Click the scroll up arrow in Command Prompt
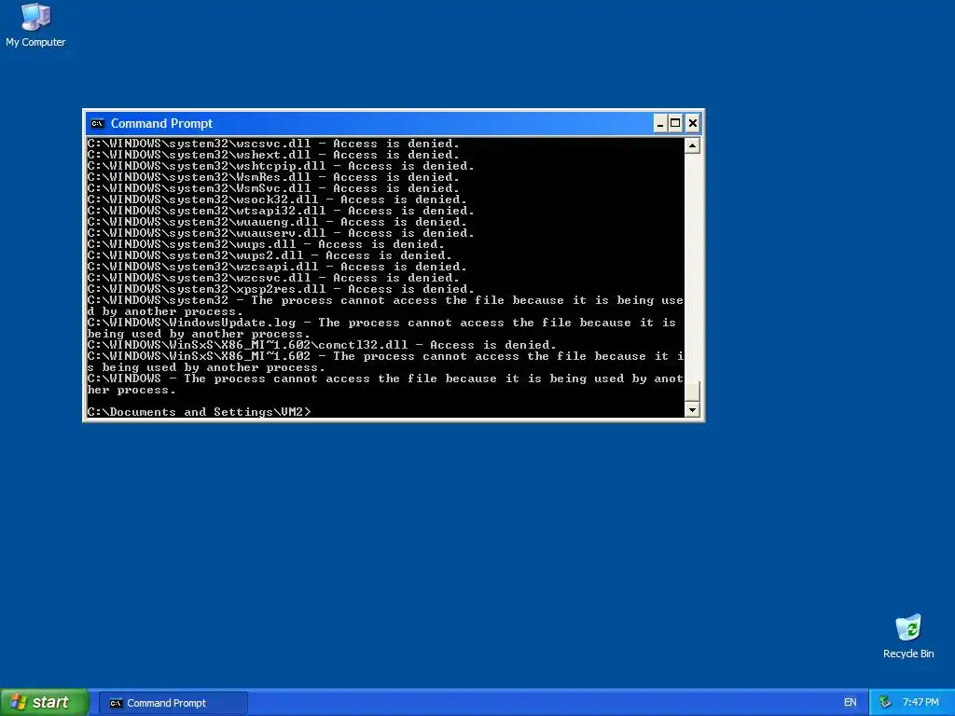 (692, 145)
